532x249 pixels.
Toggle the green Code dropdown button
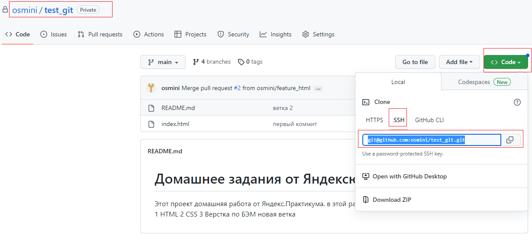[x=506, y=62]
